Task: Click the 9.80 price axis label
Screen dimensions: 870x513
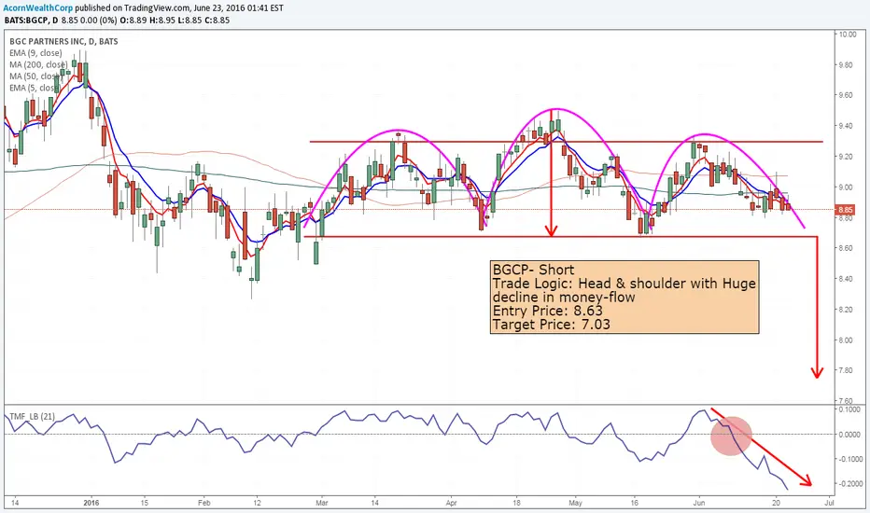Action: tap(847, 65)
